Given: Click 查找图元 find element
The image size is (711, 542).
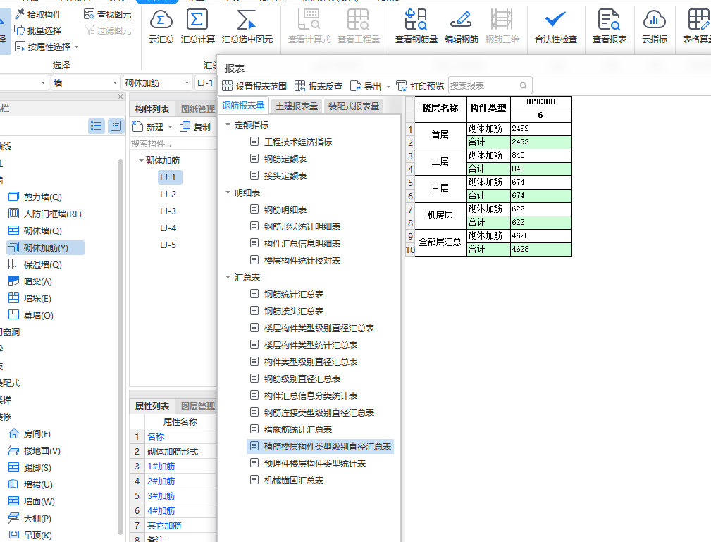Looking at the screenshot, I should click(108, 15).
